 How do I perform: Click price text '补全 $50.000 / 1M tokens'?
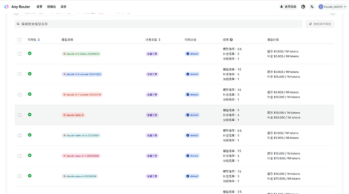click(284, 118)
